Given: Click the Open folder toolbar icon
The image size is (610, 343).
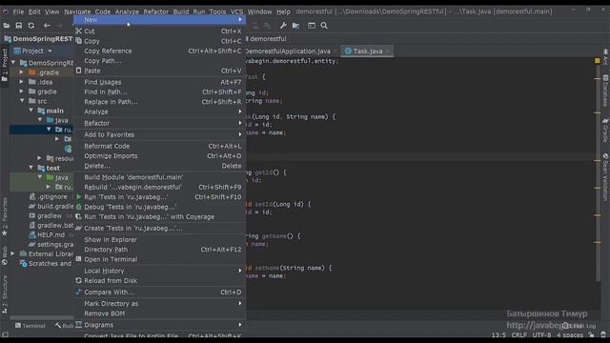Looking at the screenshot, I should coord(7,26).
